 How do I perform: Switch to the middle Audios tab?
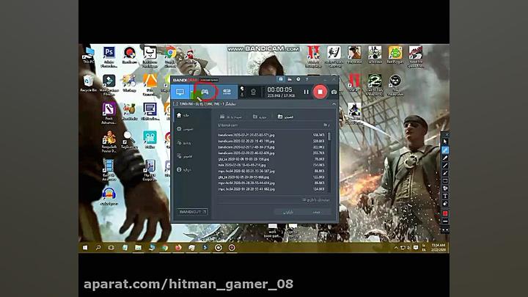click(x=260, y=117)
